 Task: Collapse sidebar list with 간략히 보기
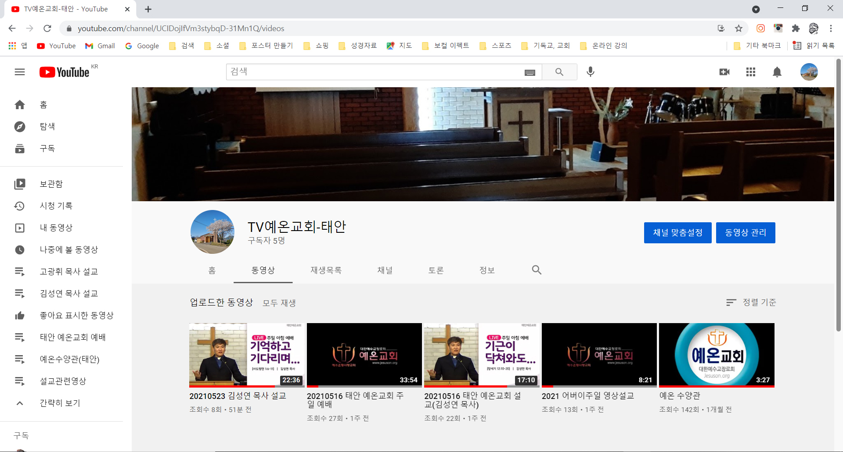(61, 403)
